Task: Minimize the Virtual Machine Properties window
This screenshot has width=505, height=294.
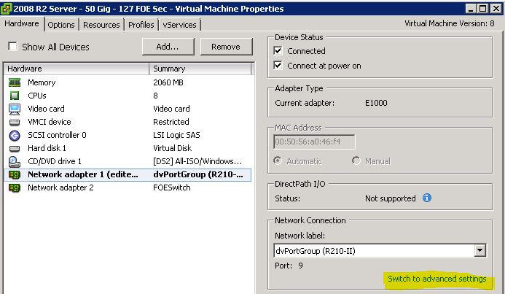Action: (x=471, y=9)
